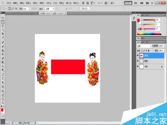Select the Clone Stamp tool
Screen dimensions: 167x125
tap(3, 50)
